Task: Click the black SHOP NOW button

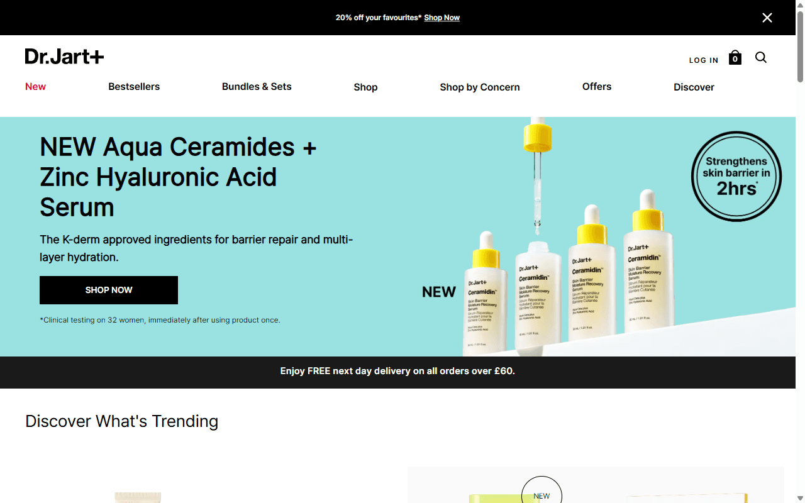Action: click(109, 290)
